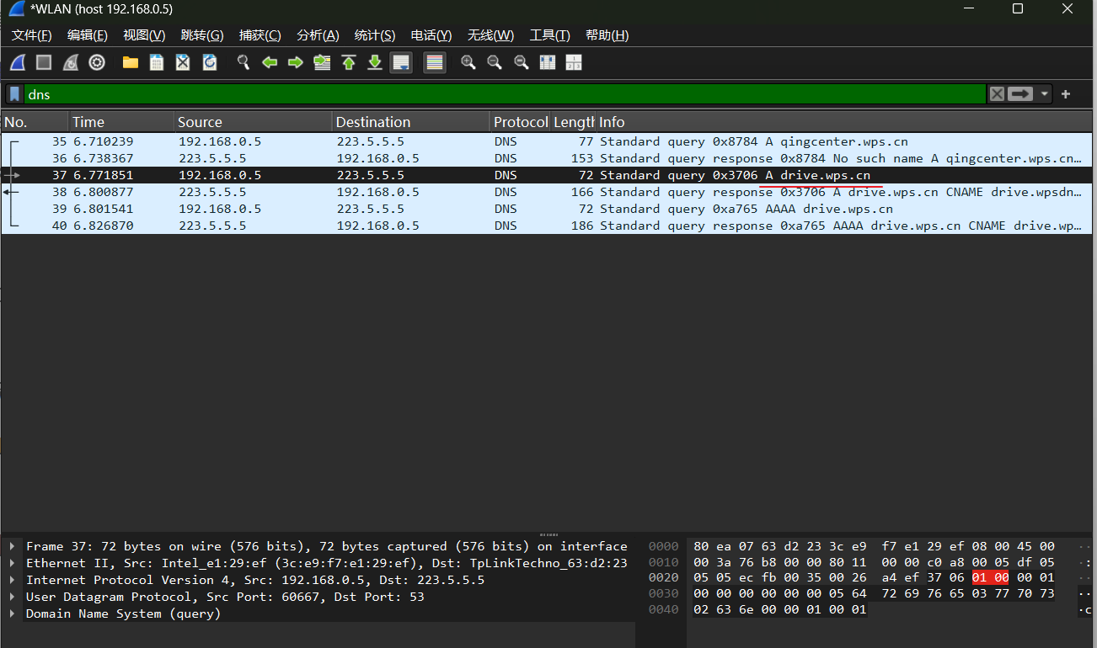The image size is (1097, 648).
Task: Save this capture file
Action: click(157, 62)
